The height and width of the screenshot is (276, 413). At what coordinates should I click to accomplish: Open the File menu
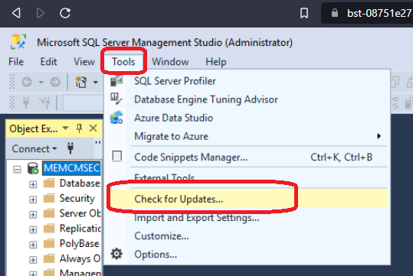(16, 62)
